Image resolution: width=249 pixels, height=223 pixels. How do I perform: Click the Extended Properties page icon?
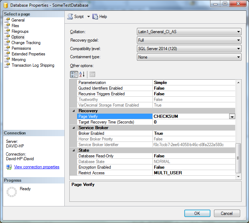coord(7,54)
